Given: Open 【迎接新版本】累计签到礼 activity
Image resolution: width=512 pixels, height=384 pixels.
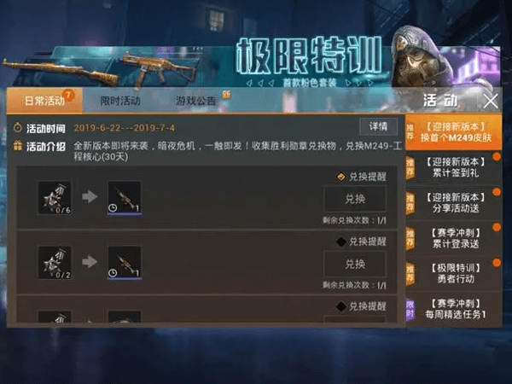Looking at the screenshot, I should (x=454, y=167).
